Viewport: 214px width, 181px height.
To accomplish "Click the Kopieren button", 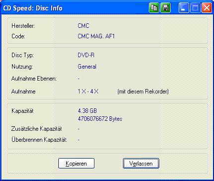I will 76,164.
